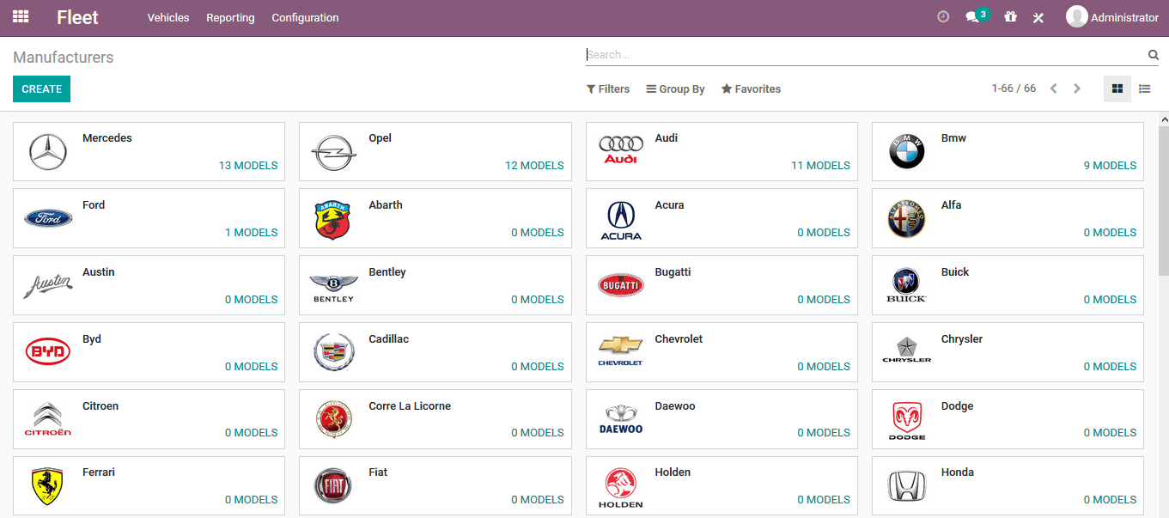Open the Vehicles menu
Viewport: 1169px width, 518px height.
(168, 18)
